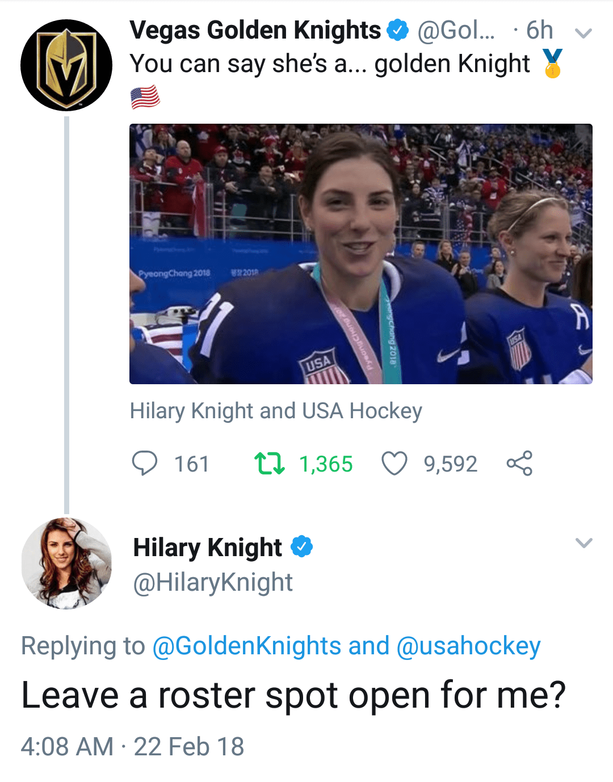Click the Hilary Knight display name

coord(207,548)
